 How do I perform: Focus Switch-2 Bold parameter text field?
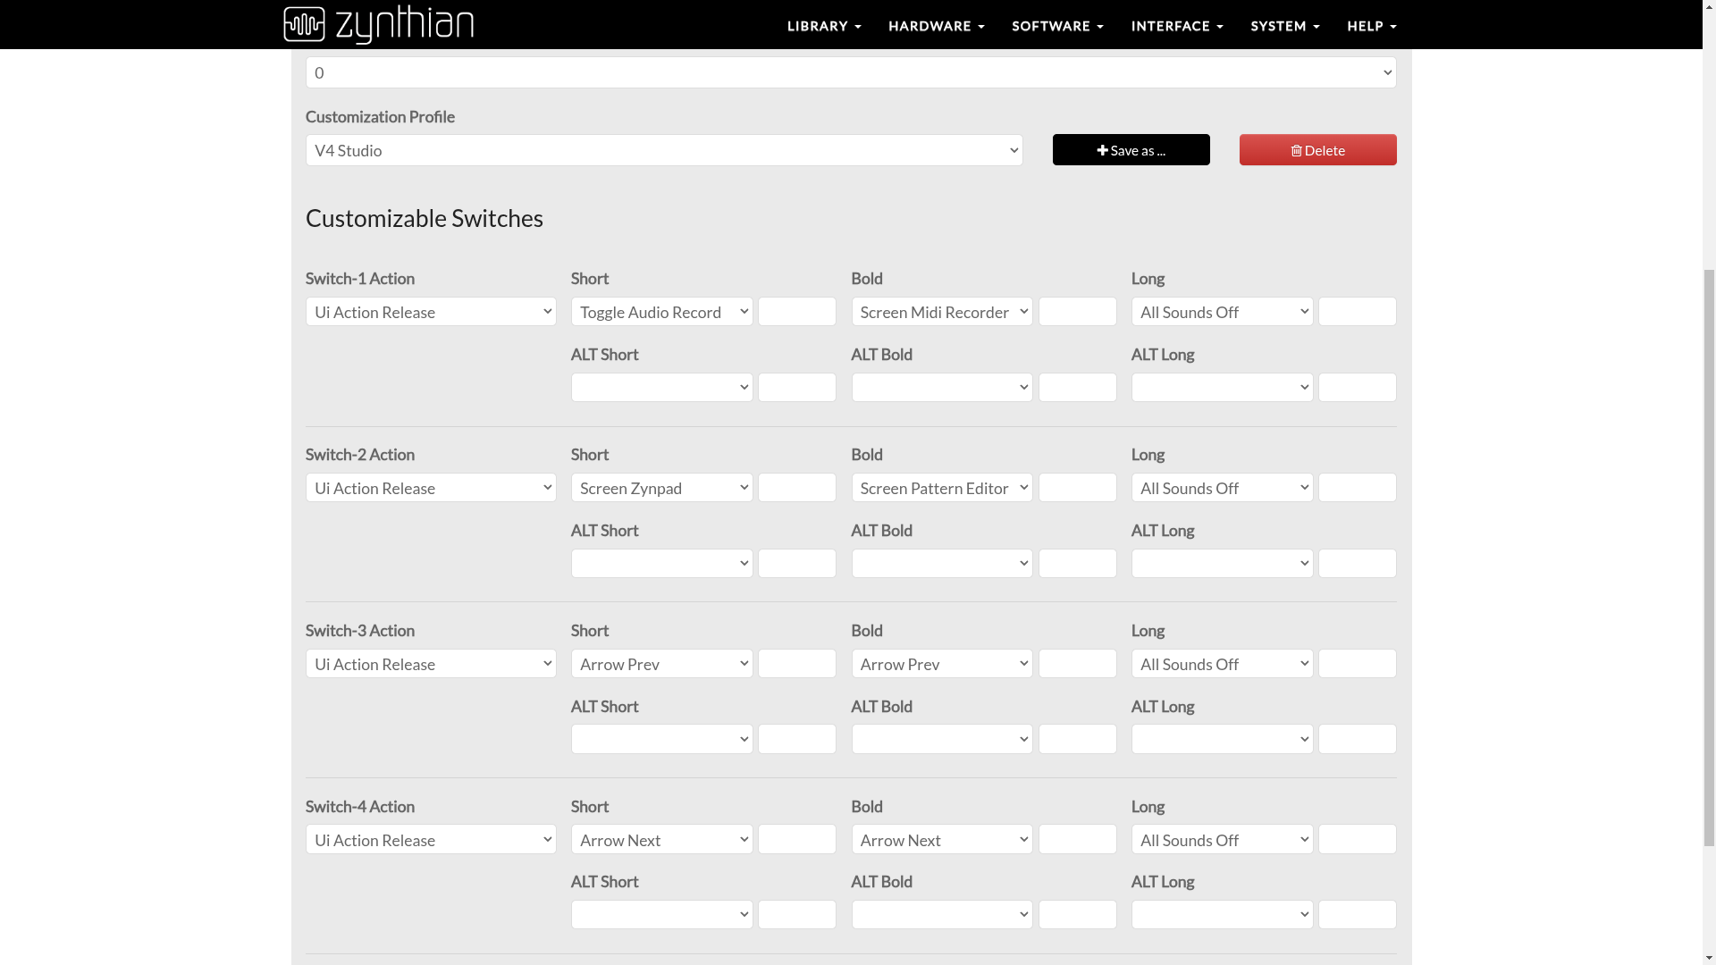click(x=1078, y=488)
